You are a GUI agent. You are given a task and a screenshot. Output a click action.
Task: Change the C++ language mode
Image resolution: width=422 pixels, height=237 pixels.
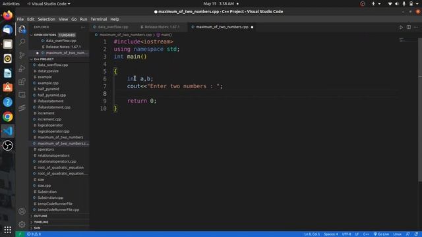coord(366,234)
